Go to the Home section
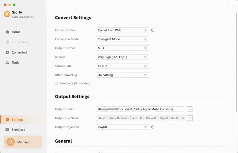This screenshot has width=238, height=153. tap(16, 32)
